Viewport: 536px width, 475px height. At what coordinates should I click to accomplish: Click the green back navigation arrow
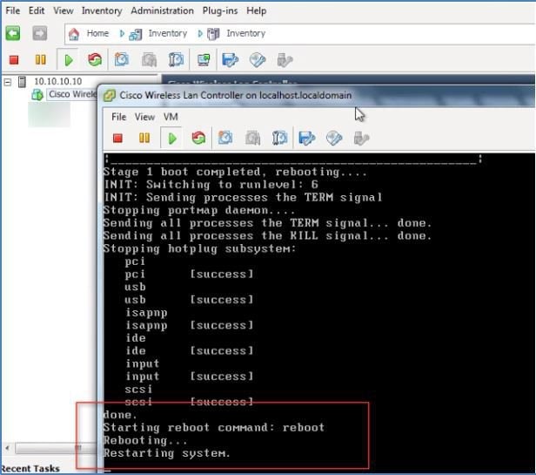[13, 33]
